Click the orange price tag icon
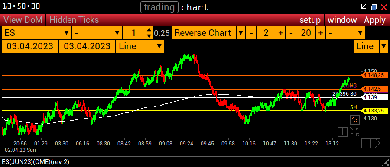The height and width of the screenshot is (167, 390). pyautogui.click(x=354, y=120)
